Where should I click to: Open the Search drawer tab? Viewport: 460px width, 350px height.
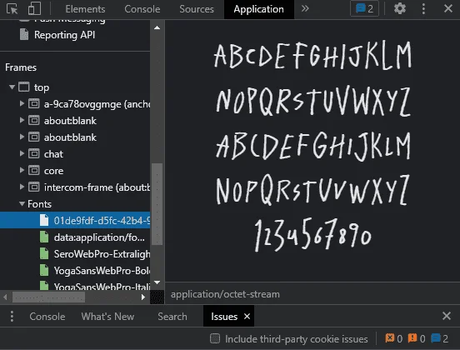tap(172, 317)
